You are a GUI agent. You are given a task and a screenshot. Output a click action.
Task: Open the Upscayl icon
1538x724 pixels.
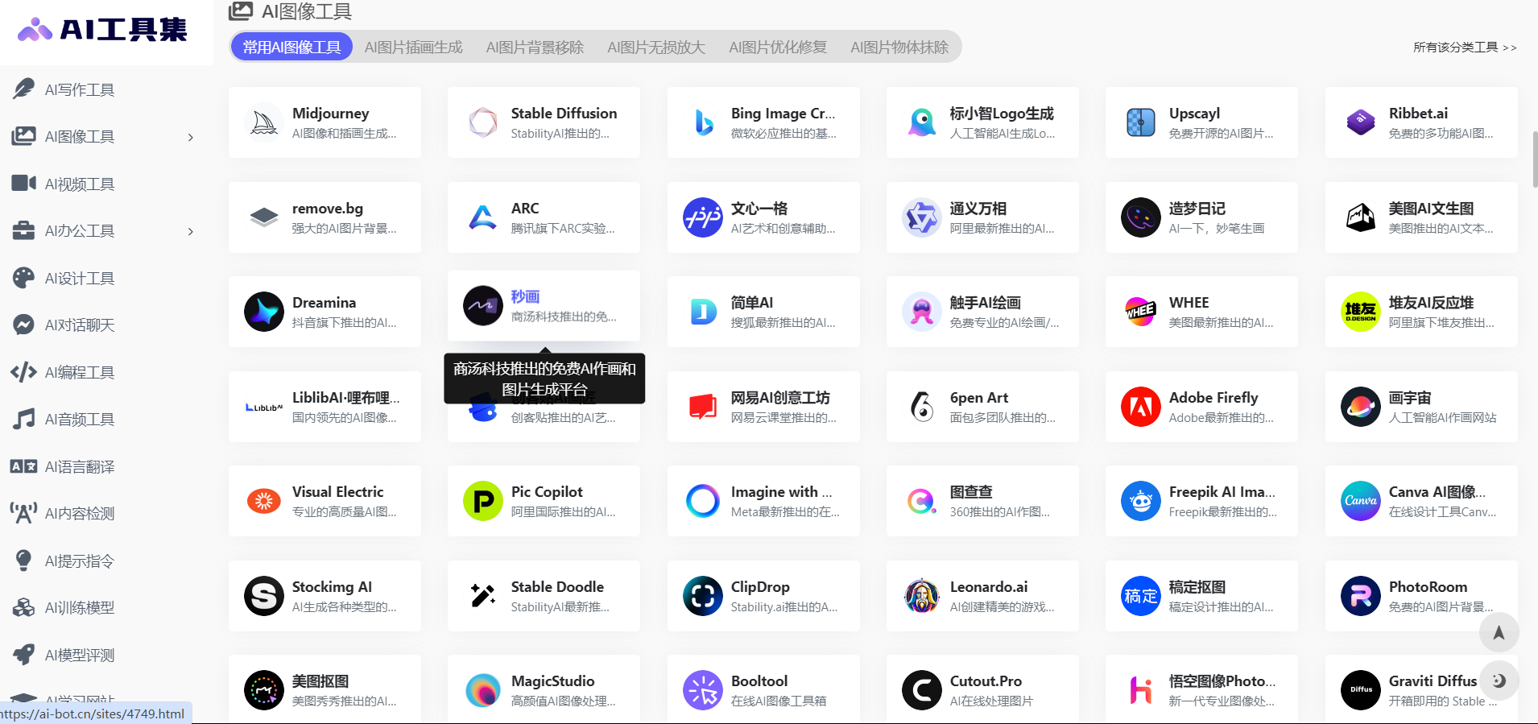(1141, 122)
